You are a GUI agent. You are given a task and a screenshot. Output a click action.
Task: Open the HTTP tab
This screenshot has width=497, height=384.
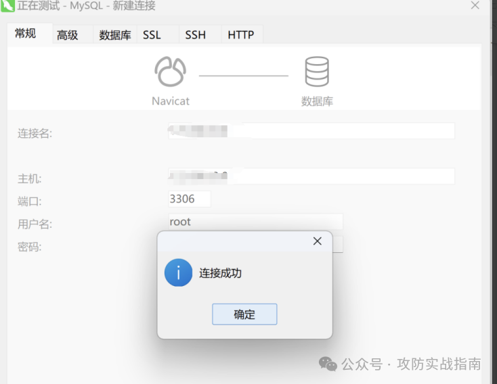[242, 34]
